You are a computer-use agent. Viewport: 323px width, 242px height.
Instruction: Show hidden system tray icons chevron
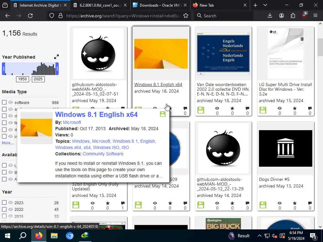pos(260,236)
